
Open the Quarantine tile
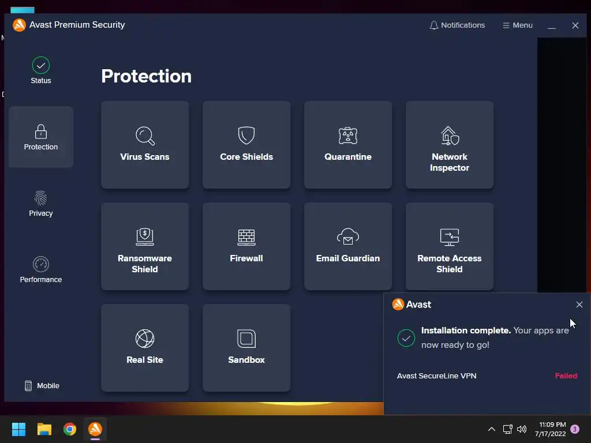[x=348, y=145]
